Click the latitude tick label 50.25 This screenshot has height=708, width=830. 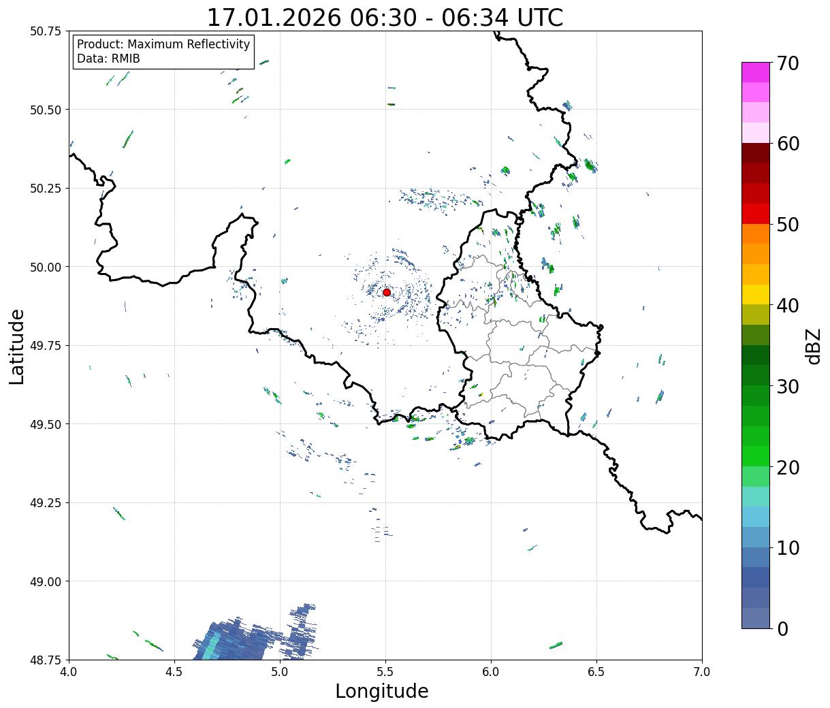coord(46,189)
